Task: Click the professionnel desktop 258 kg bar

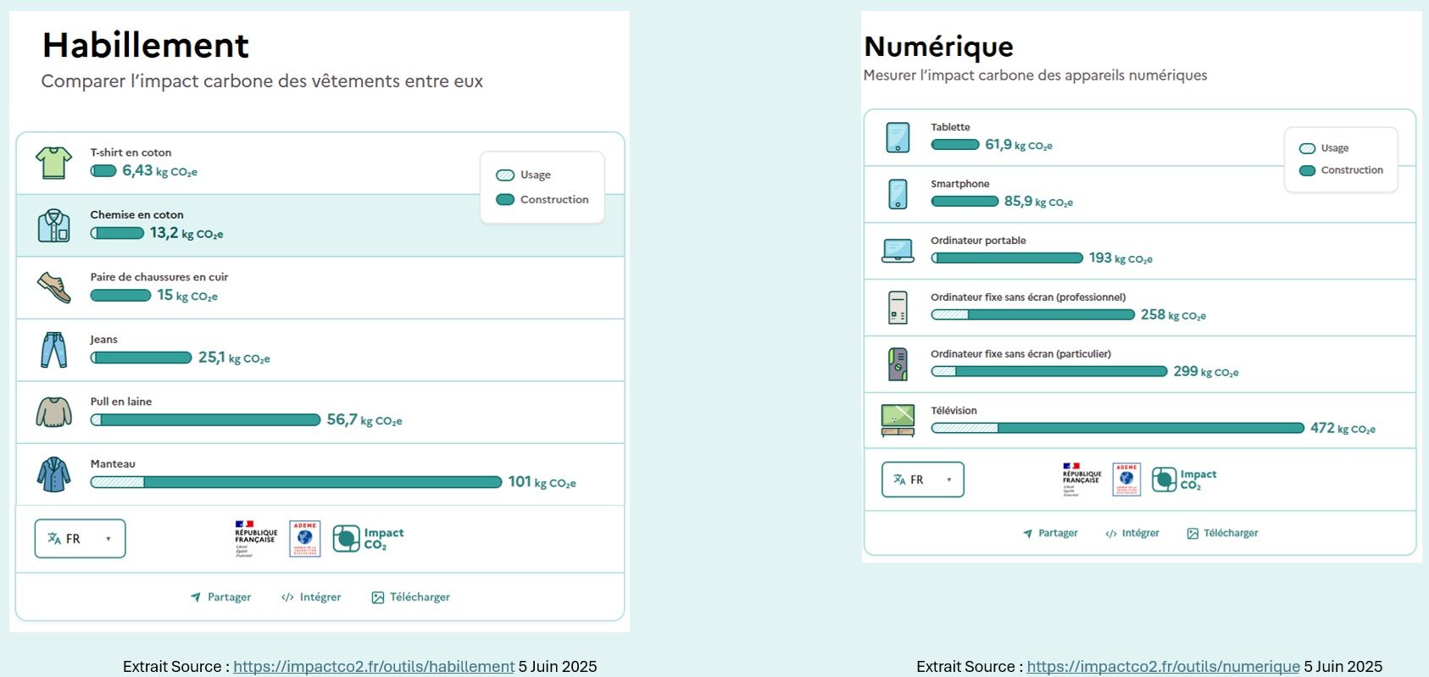Action: click(1032, 314)
